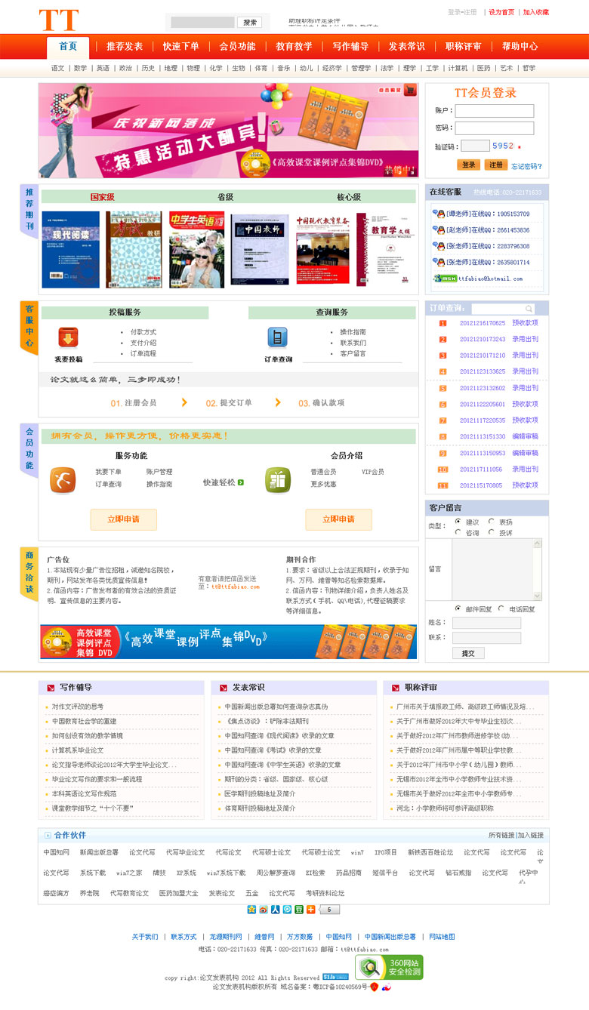Click the magnifier icon in 订单查询 search box

pos(529,309)
